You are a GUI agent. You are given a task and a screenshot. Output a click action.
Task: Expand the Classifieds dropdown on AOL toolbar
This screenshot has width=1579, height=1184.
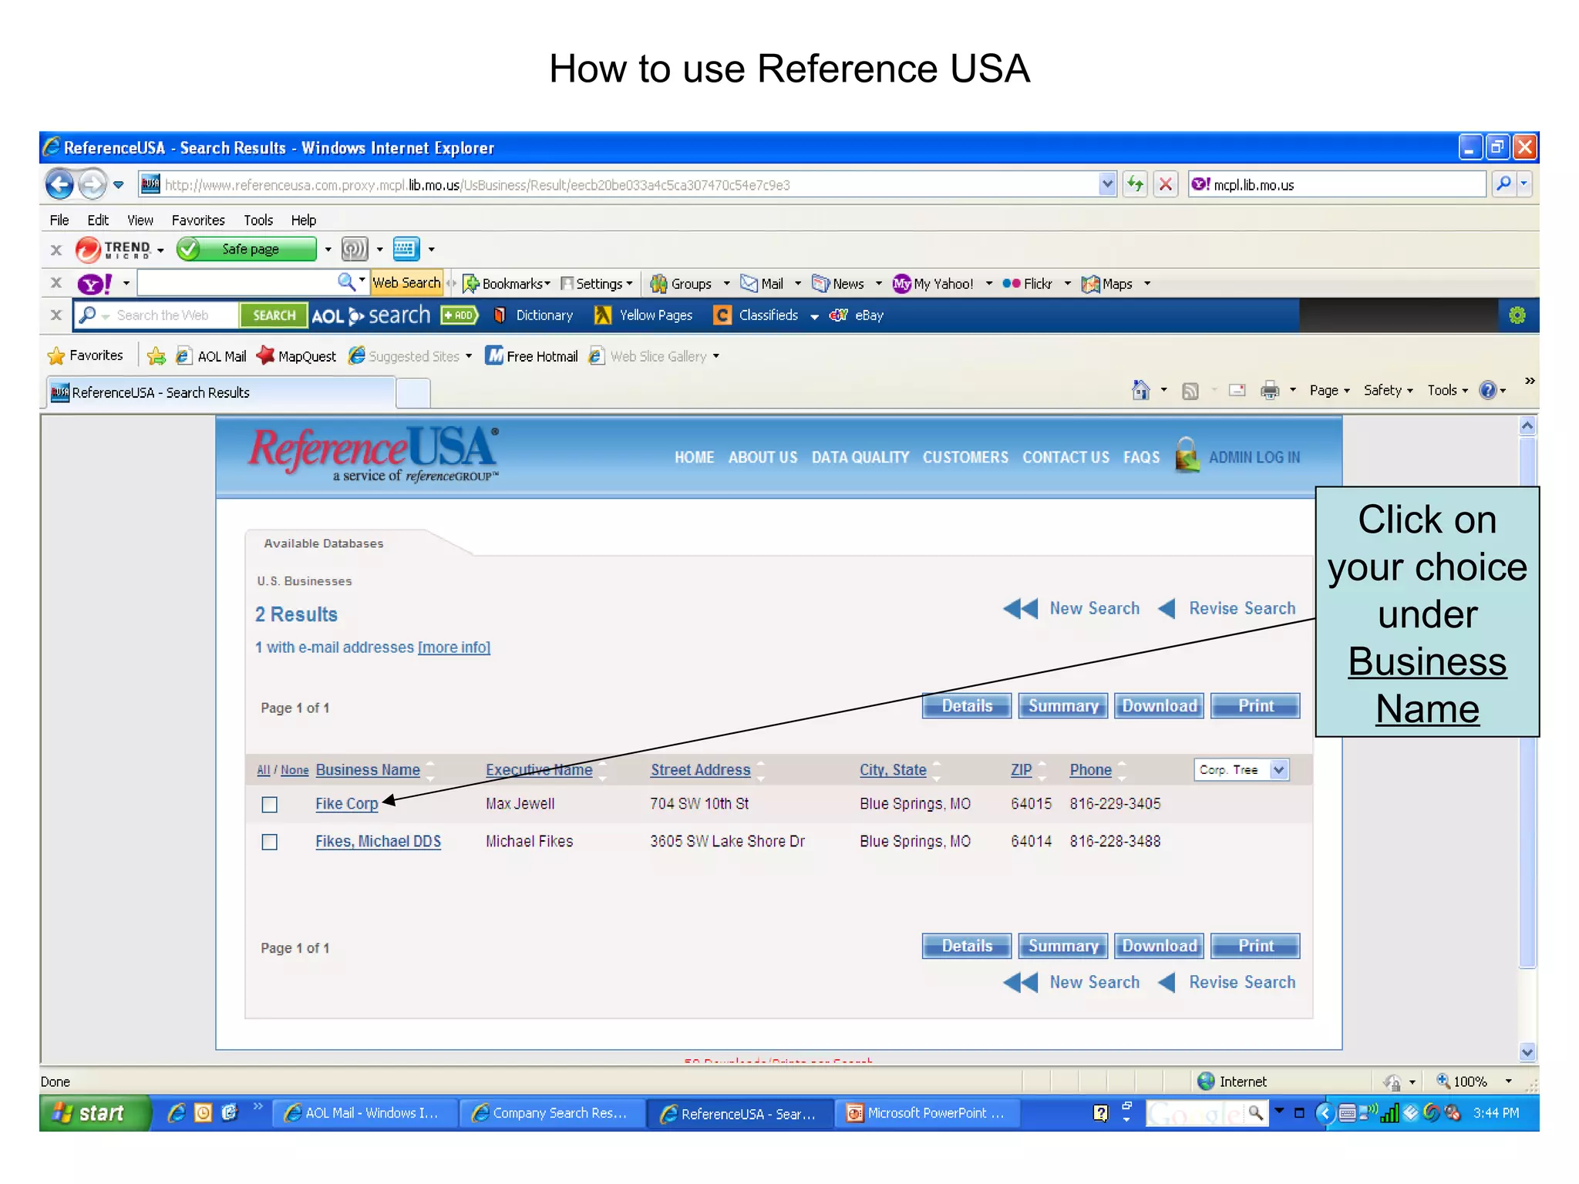point(814,316)
